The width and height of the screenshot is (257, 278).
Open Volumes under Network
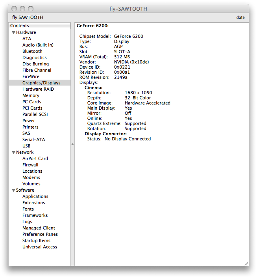(x=31, y=184)
